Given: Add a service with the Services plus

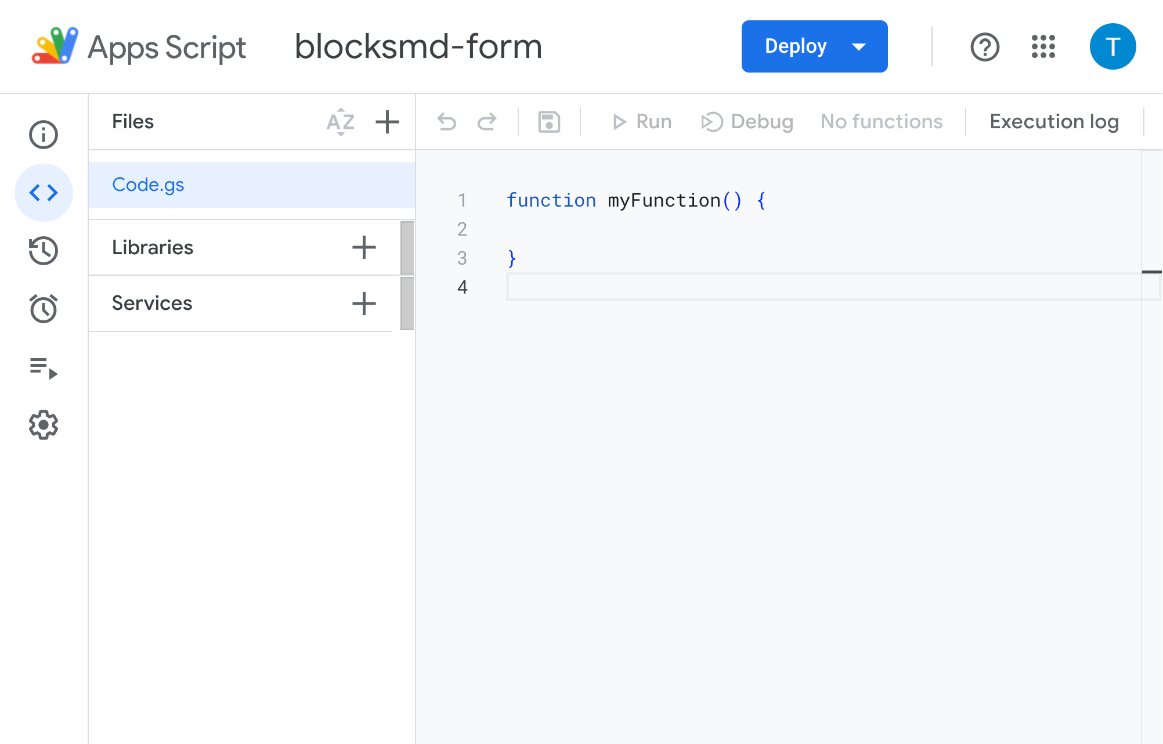Looking at the screenshot, I should pyautogui.click(x=364, y=304).
